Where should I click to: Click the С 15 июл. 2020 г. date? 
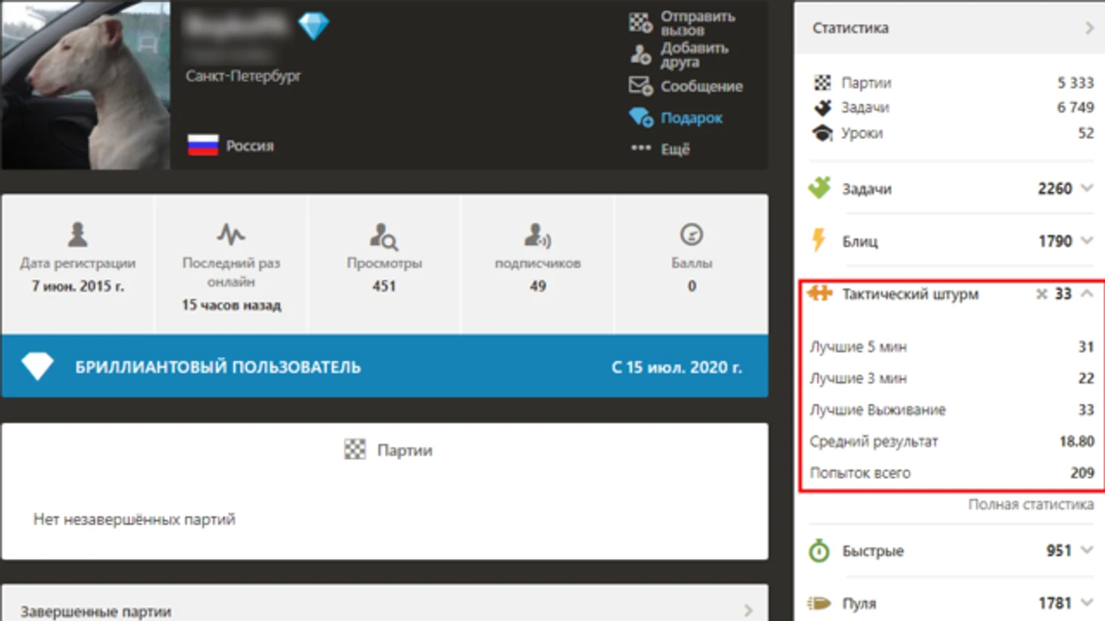(677, 367)
